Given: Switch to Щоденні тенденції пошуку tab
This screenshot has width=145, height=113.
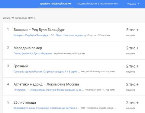Looking at the screenshot, I should click(x=56, y=4).
